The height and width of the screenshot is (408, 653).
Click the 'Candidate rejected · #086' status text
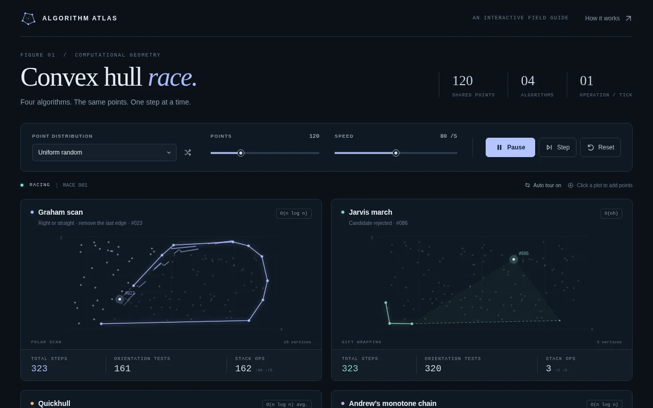coord(378,223)
